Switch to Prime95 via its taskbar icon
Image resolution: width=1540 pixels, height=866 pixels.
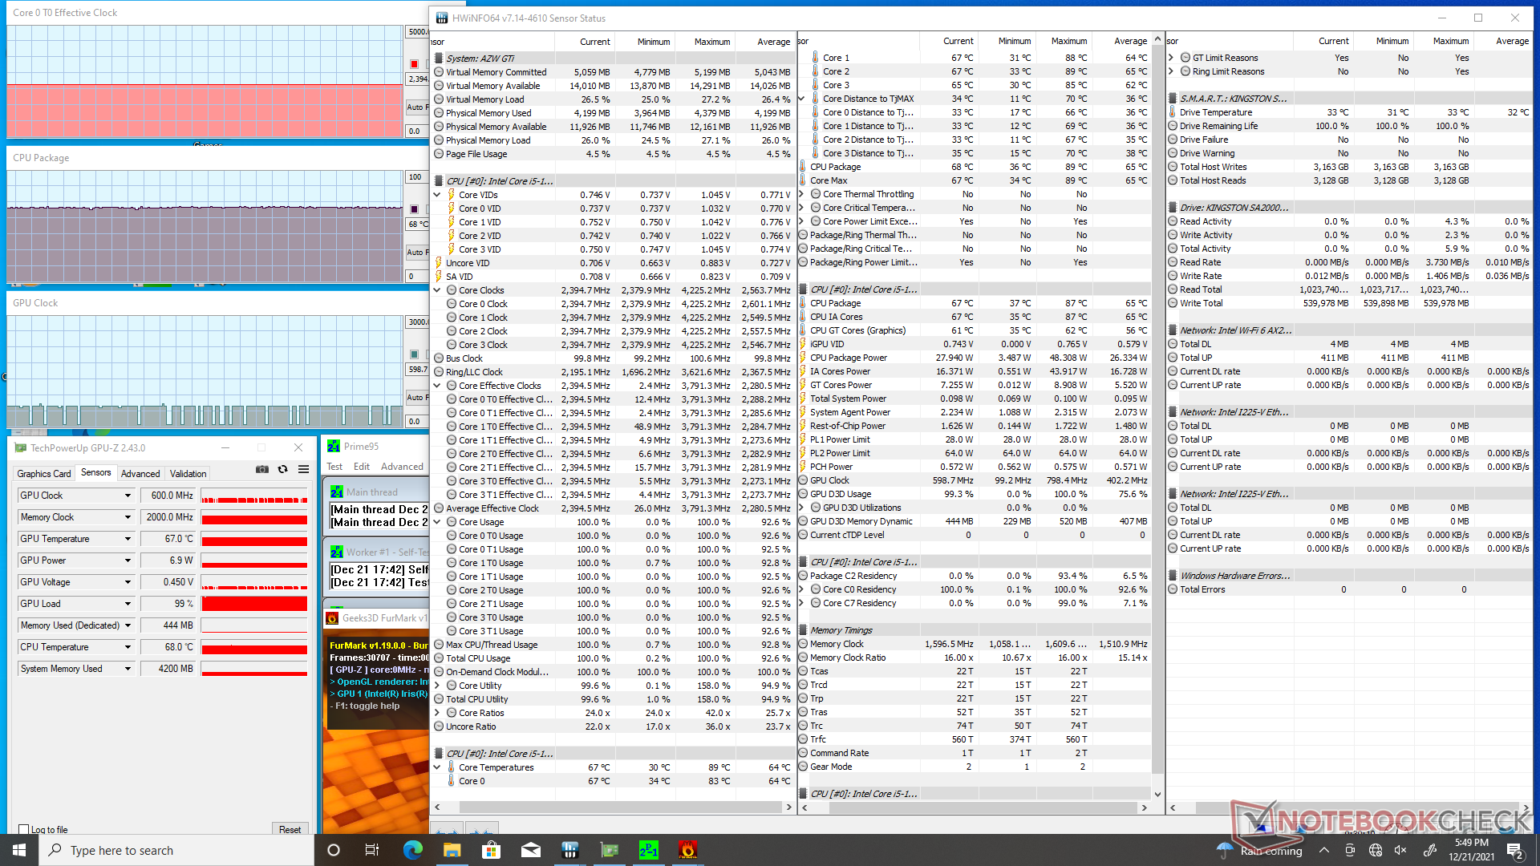tap(649, 850)
